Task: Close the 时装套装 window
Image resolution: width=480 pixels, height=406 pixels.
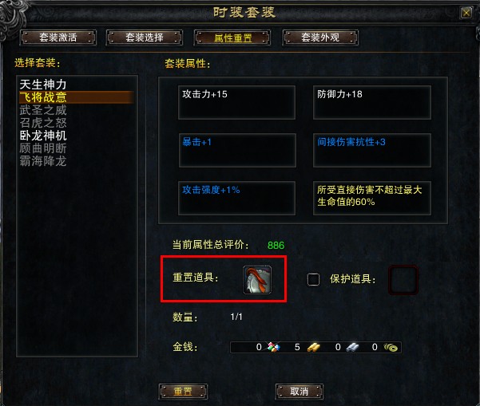Action: (x=466, y=13)
